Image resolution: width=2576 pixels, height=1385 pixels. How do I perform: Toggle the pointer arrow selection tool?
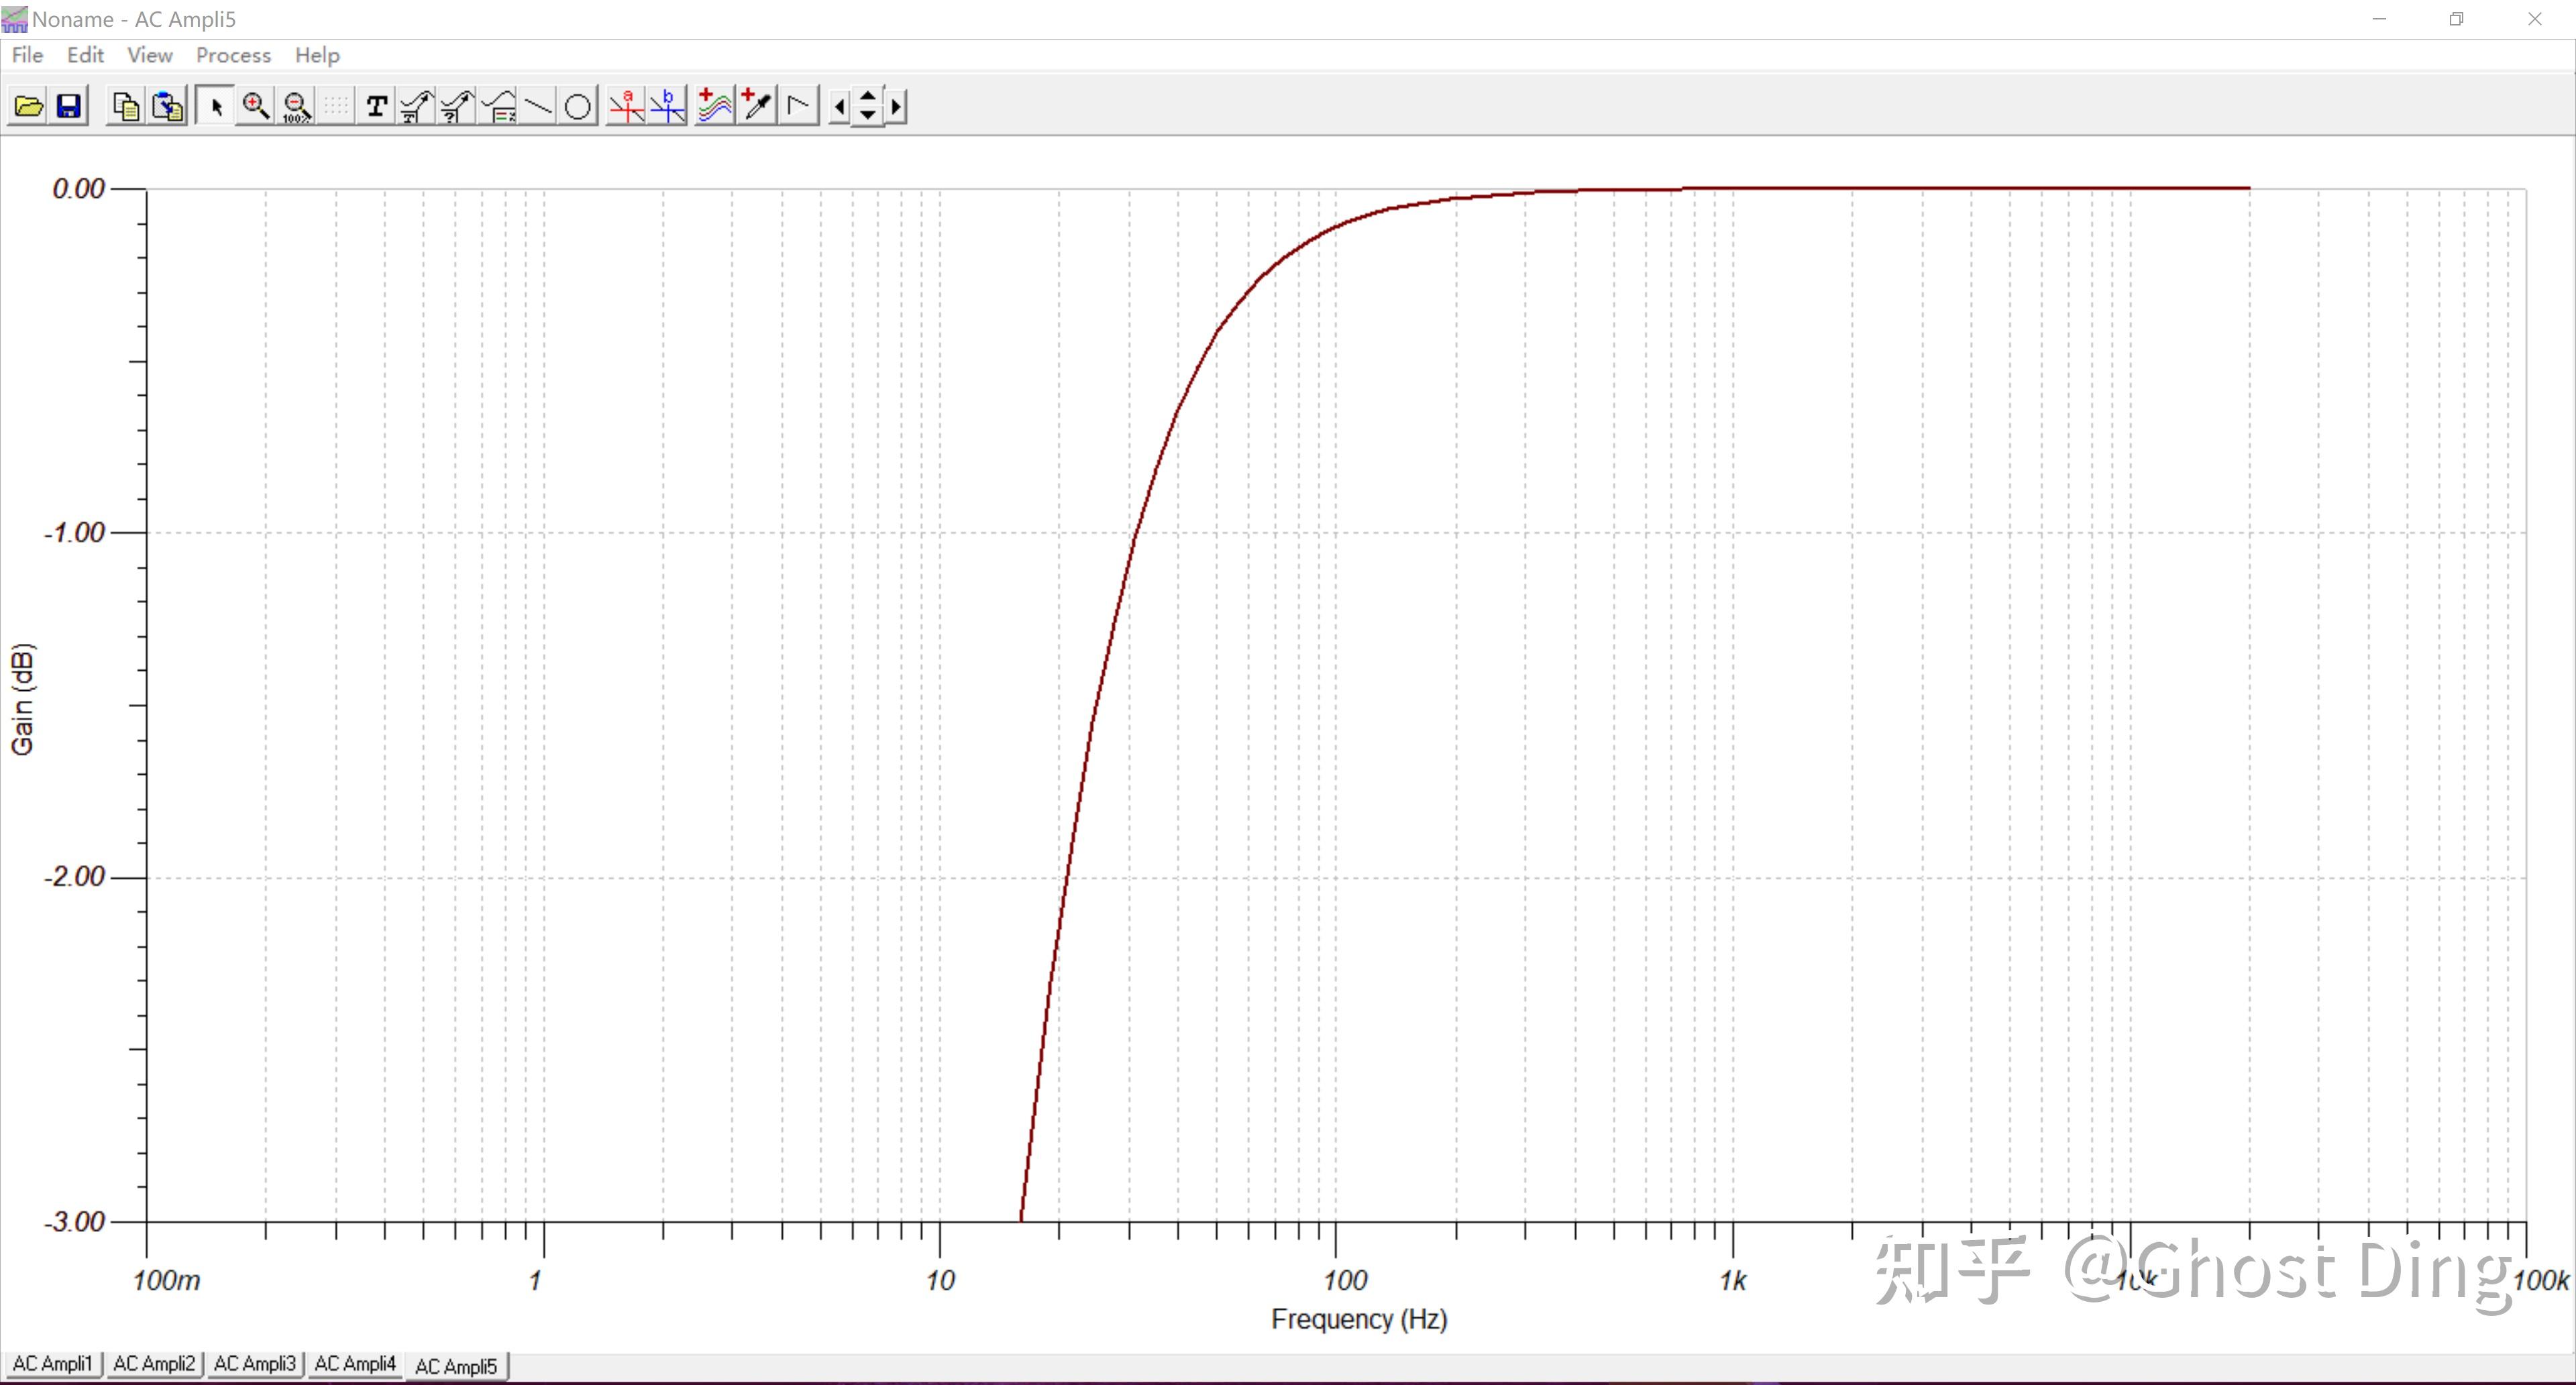[x=215, y=106]
